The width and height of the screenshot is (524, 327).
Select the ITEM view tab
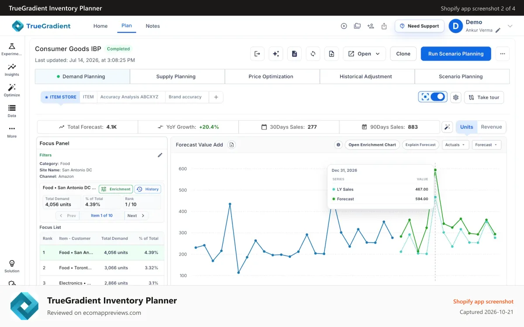point(89,97)
